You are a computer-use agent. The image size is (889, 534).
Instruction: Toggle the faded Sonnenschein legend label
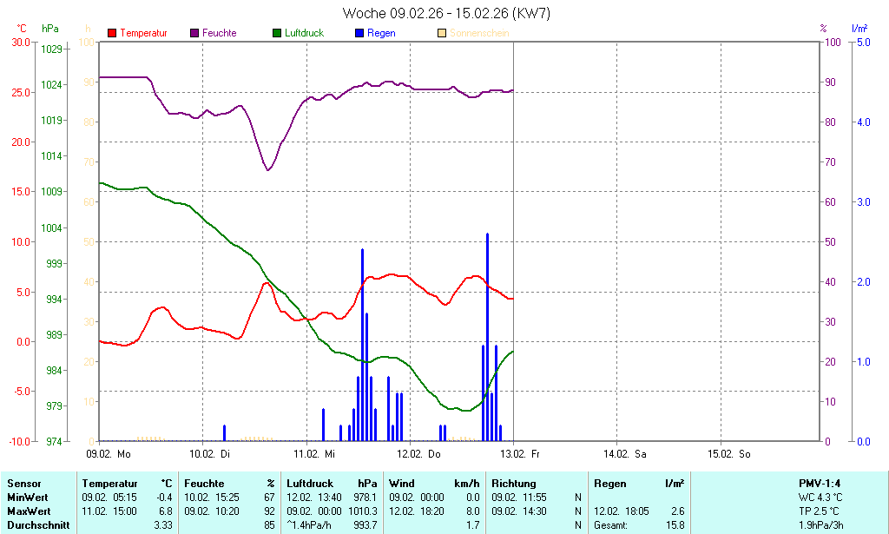pyautogui.click(x=479, y=33)
